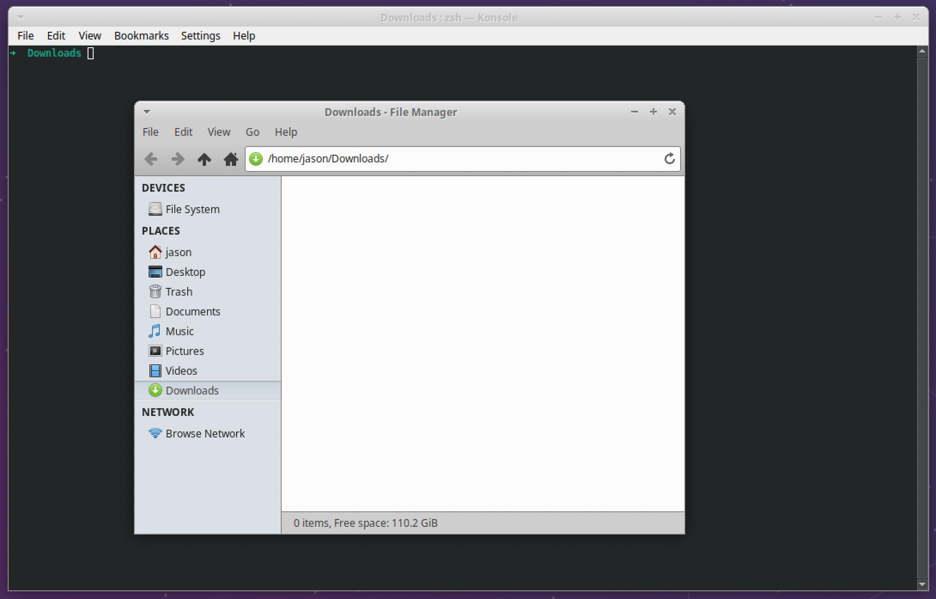Open the Settings menu in Konsole

(200, 35)
